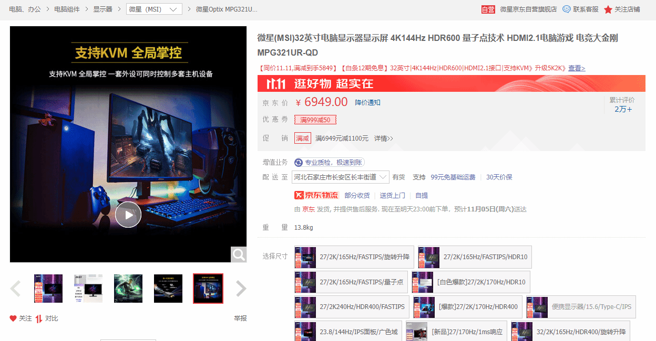The width and height of the screenshot is (656, 341).
Task: Select third thumbnail with green game art
Action: coord(128,289)
